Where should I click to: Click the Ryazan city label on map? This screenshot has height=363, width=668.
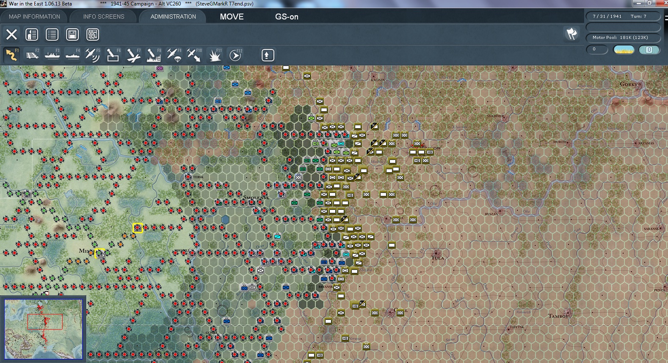(x=491, y=214)
